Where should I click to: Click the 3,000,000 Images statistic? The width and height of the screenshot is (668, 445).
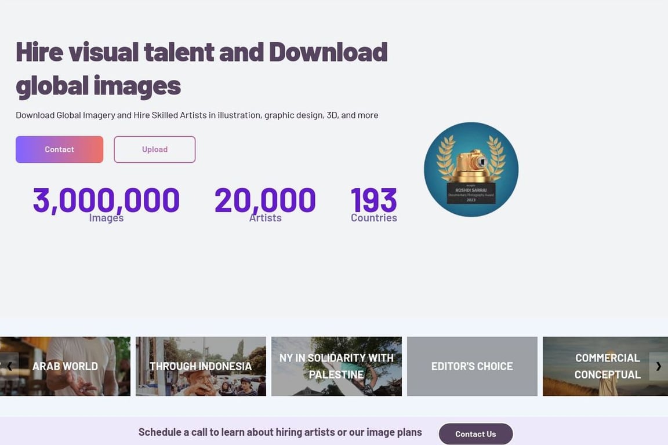pos(106,201)
